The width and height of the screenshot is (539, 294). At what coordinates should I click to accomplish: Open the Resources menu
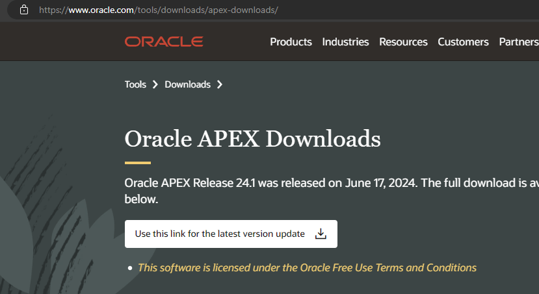point(403,42)
